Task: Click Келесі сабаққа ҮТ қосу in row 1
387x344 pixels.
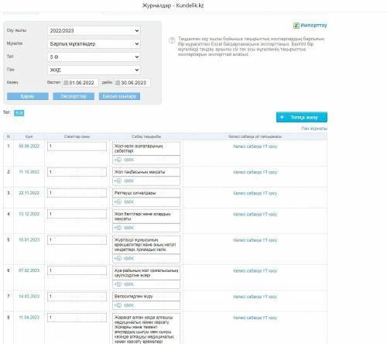Action: pyautogui.click(x=255, y=146)
